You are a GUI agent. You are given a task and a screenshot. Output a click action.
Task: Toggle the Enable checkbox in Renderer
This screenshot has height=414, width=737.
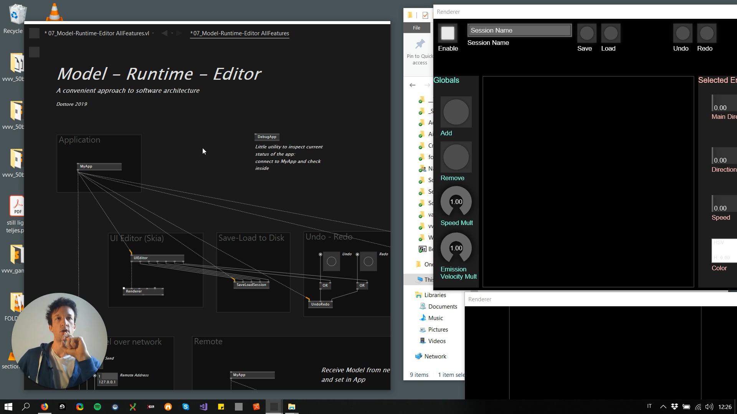click(x=448, y=33)
